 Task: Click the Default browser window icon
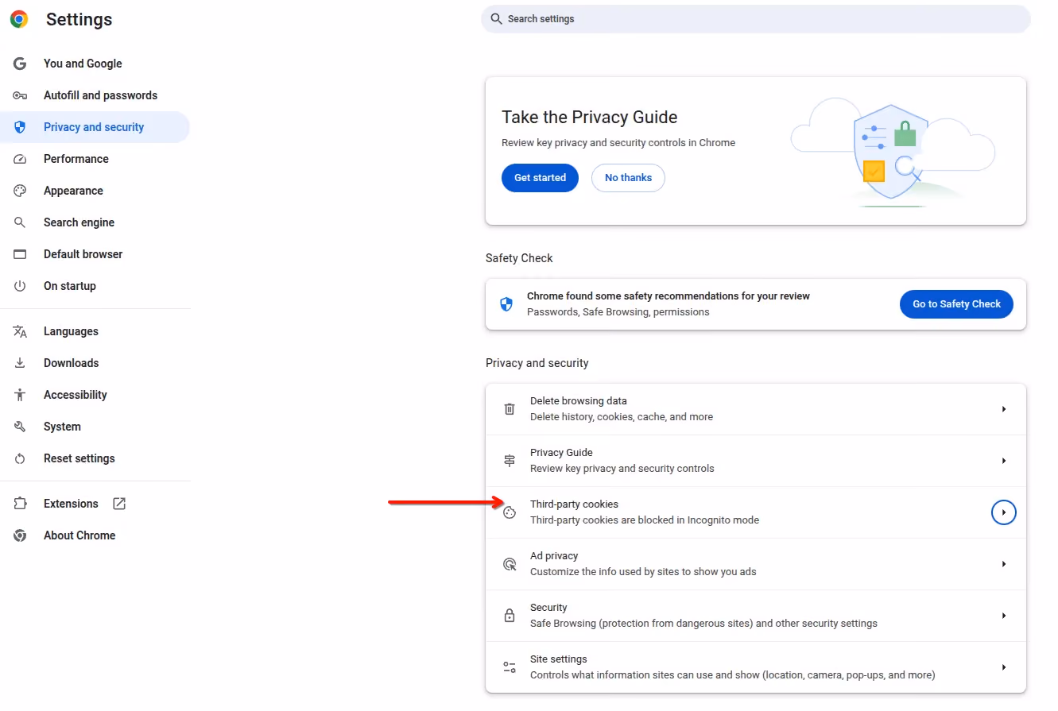click(20, 254)
